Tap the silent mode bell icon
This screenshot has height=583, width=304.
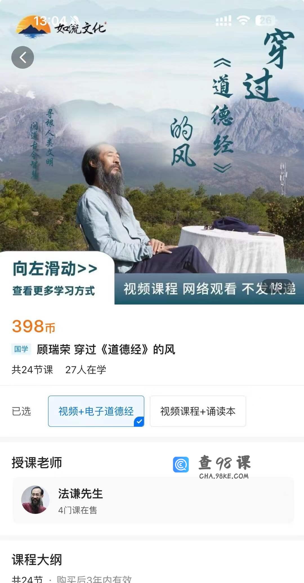75,20
